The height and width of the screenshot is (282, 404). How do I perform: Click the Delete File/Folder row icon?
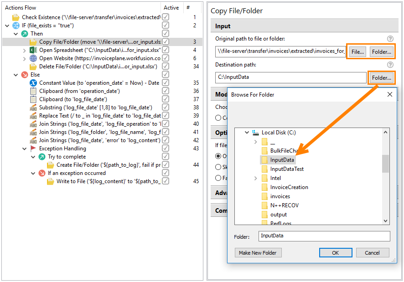[33, 67]
